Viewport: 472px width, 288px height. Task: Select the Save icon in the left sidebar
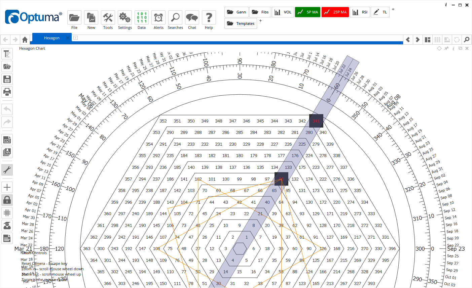coord(7,79)
